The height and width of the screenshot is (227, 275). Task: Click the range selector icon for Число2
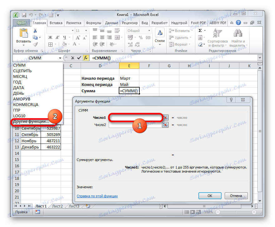[165, 125]
